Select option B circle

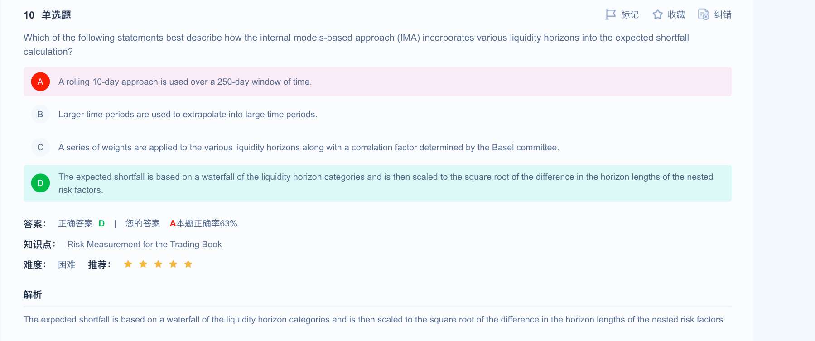(x=40, y=114)
